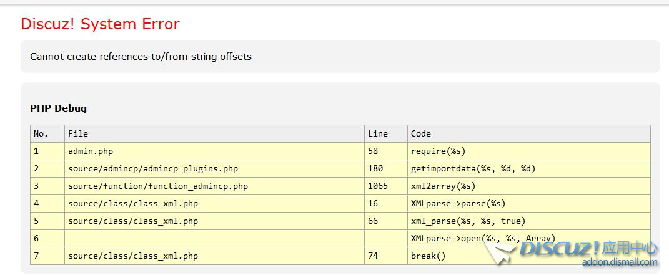Select 'xml_parse(%s, %s, true)' code cell
The height and width of the screenshot is (278, 669).
[529, 221]
